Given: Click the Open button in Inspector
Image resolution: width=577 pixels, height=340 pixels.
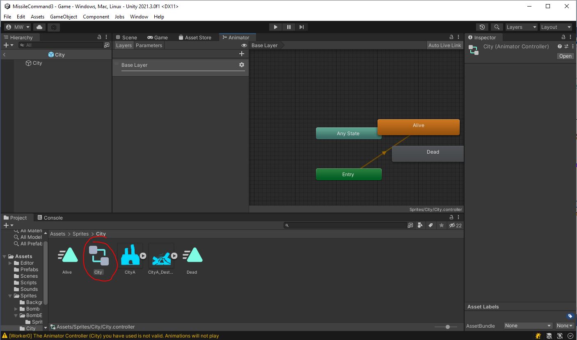Looking at the screenshot, I should tap(565, 56).
